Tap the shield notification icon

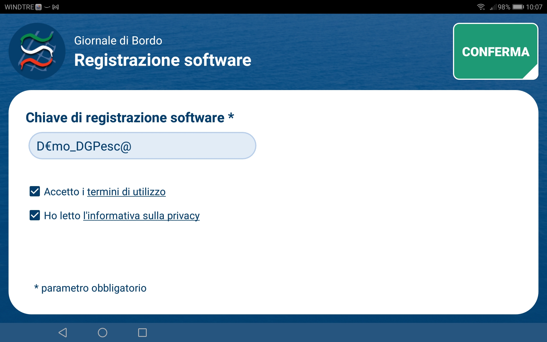(x=38, y=7)
